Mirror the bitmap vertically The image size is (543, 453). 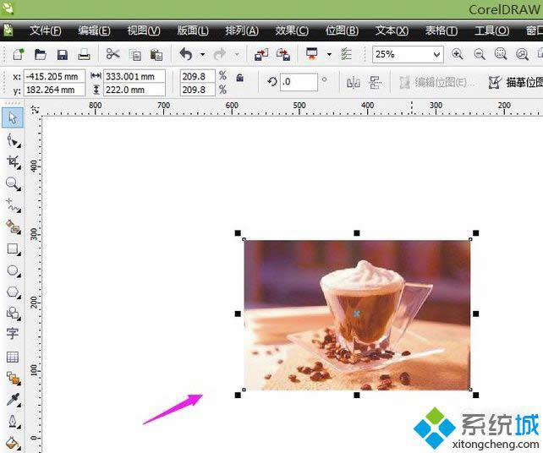tap(376, 83)
